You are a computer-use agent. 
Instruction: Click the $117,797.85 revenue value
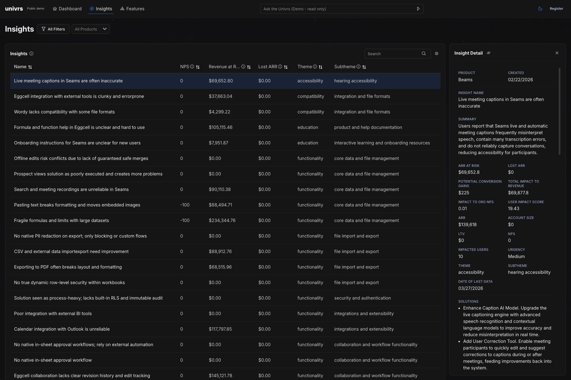220,329
